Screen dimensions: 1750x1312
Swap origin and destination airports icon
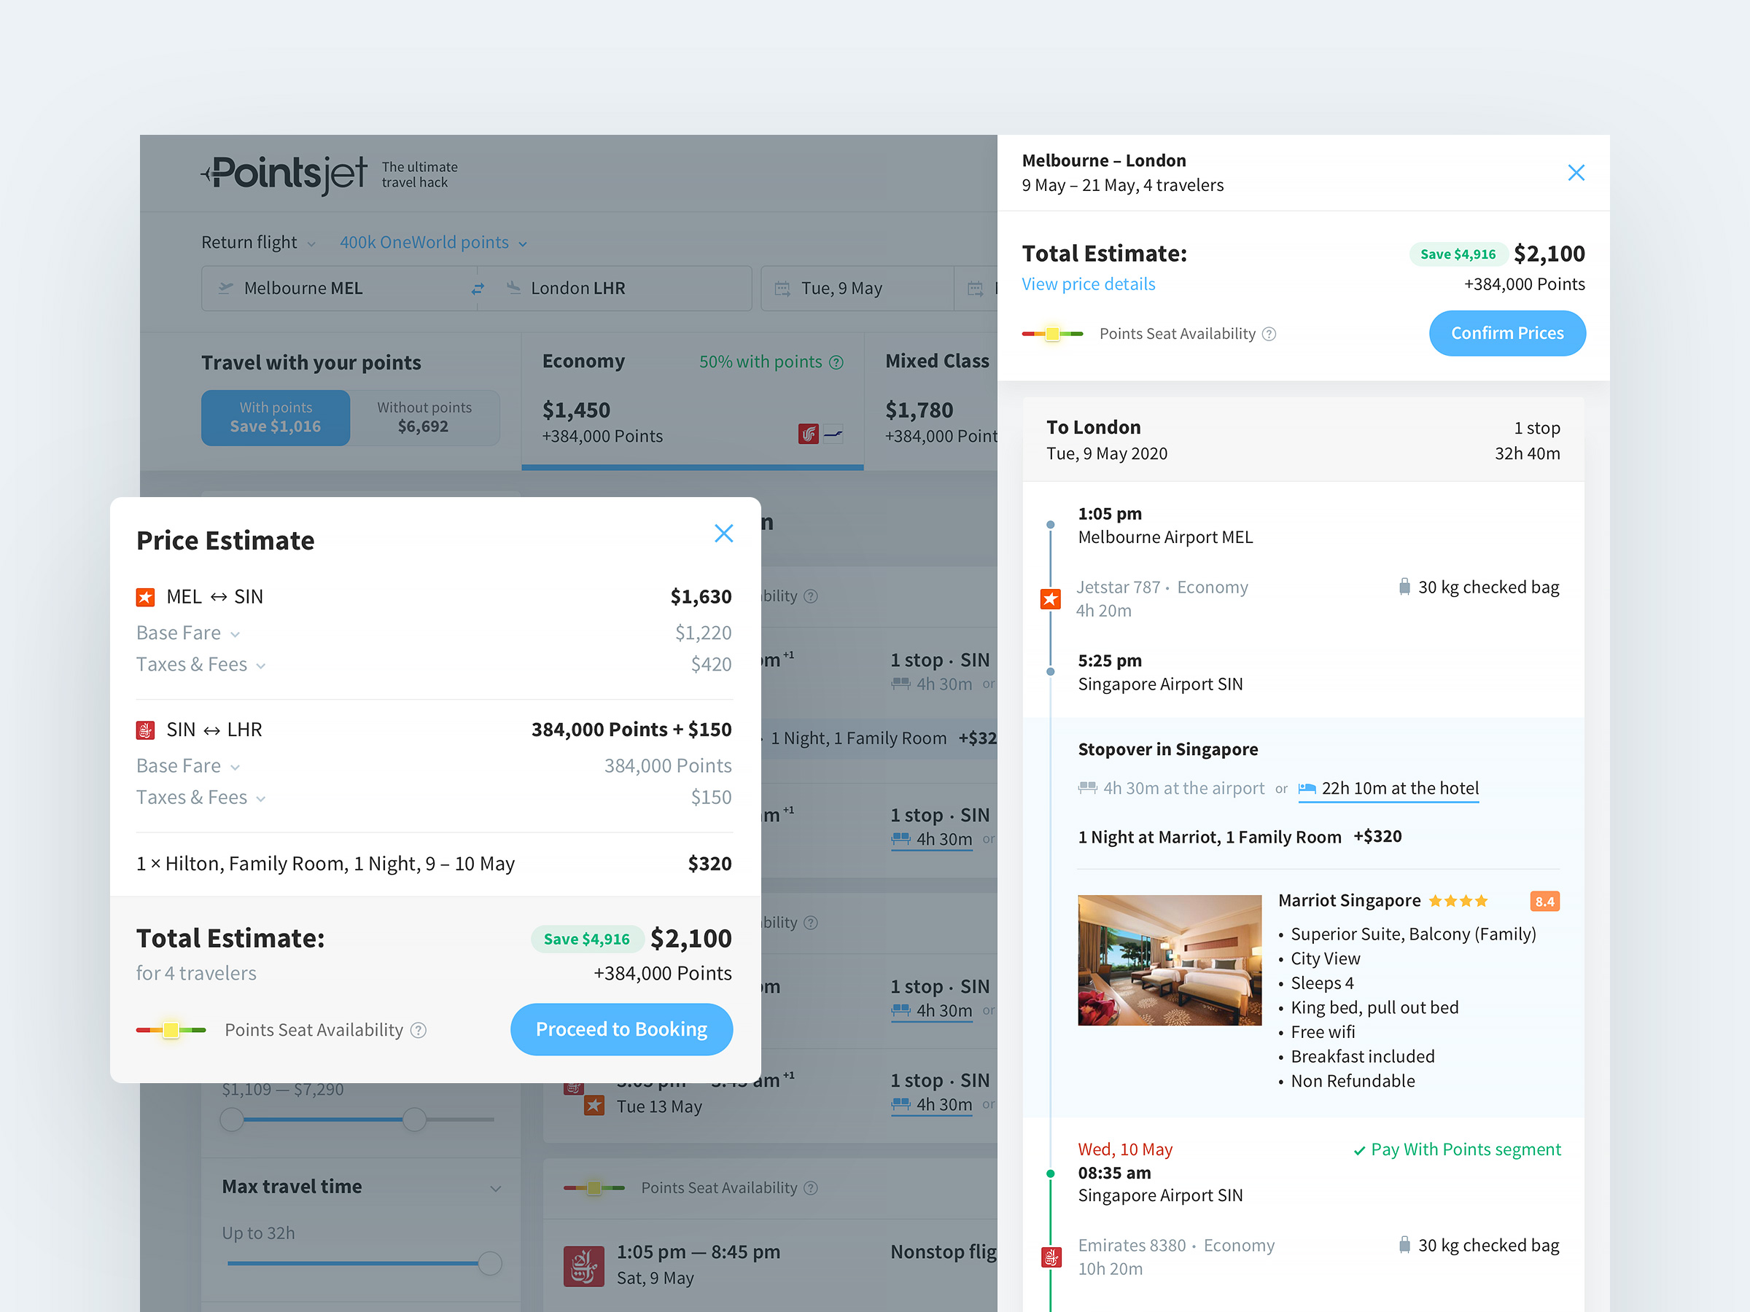[478, 289]
